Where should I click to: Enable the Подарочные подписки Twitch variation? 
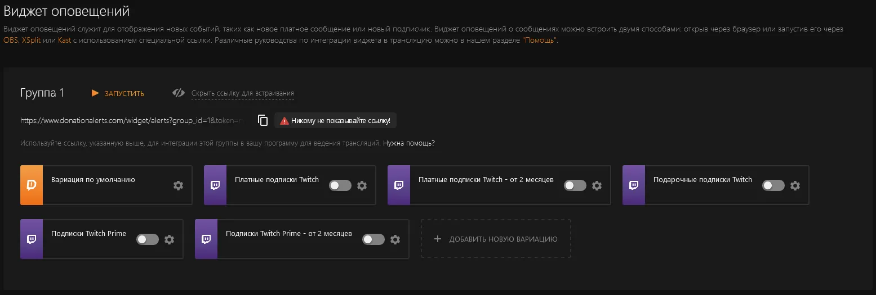pos(773,185)
